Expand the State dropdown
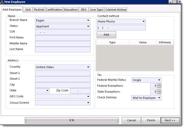Image resolution: width=185 pixels, height=129 pixels. pos(47,90)
